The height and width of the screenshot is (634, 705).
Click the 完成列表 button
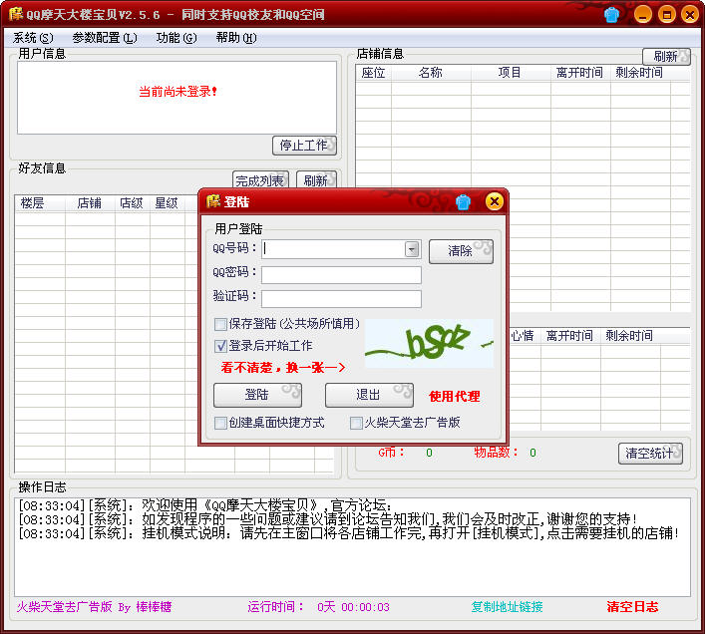point(260,180)
